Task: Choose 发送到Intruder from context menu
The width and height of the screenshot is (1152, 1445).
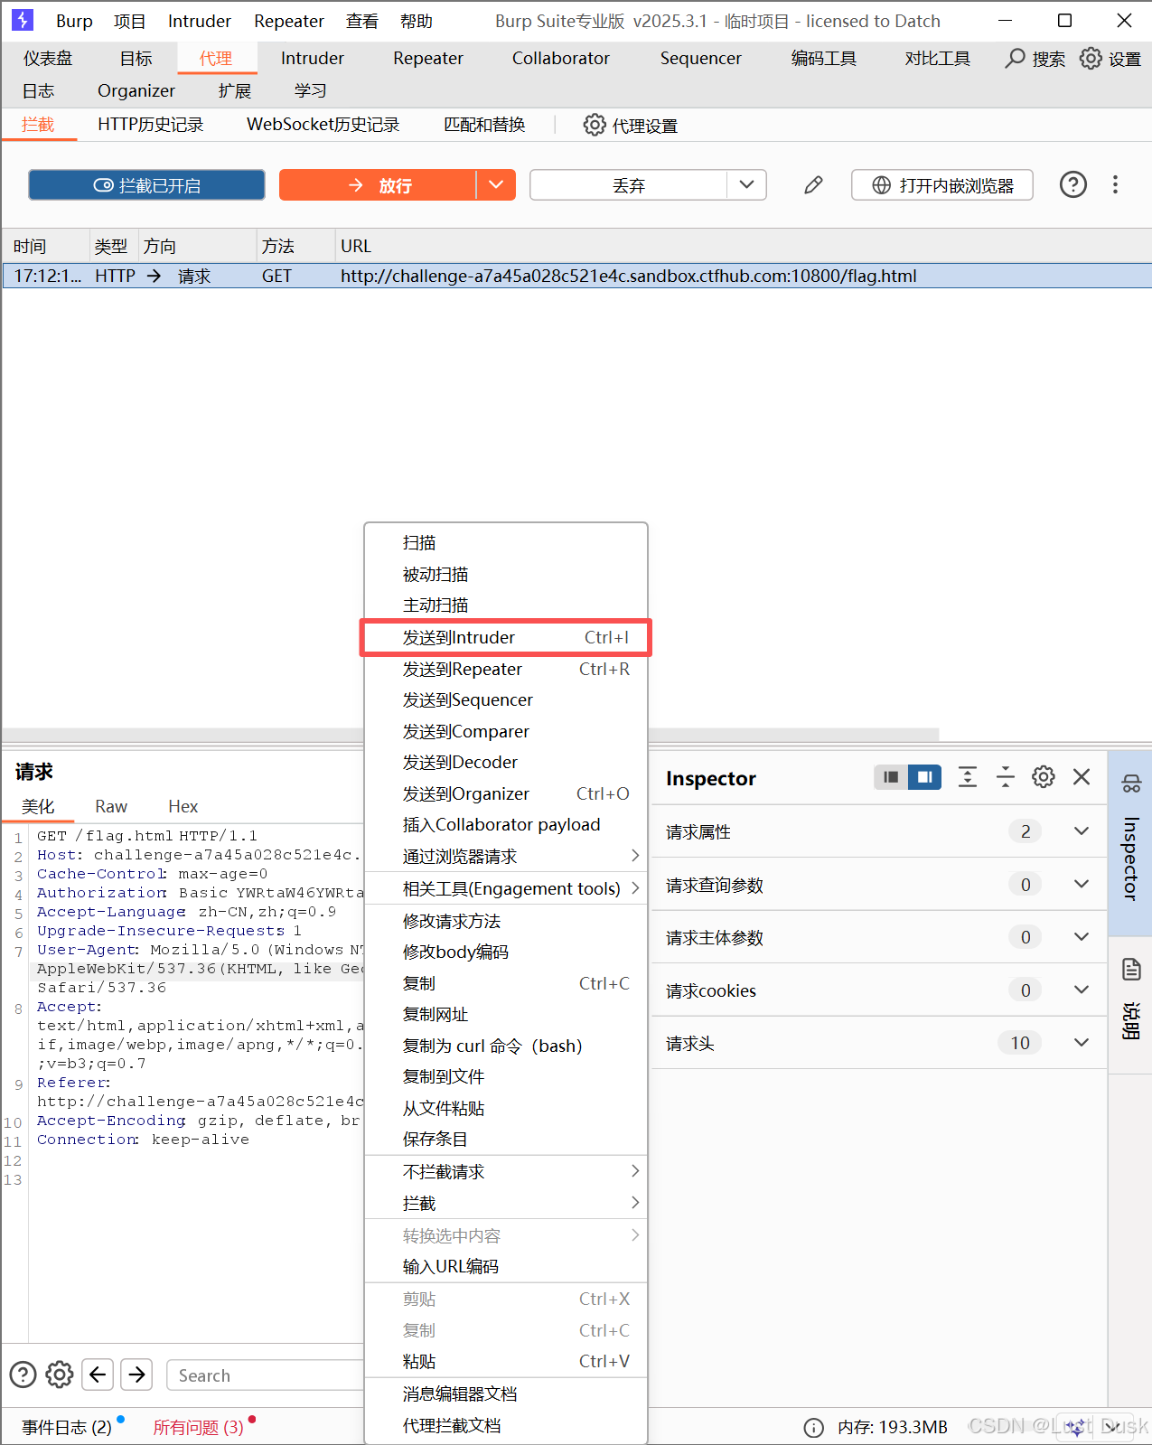Action: (x=506, y=637)
